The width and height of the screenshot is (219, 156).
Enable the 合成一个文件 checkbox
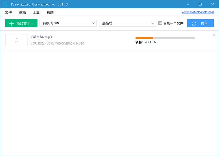click(x=160, y=23)
